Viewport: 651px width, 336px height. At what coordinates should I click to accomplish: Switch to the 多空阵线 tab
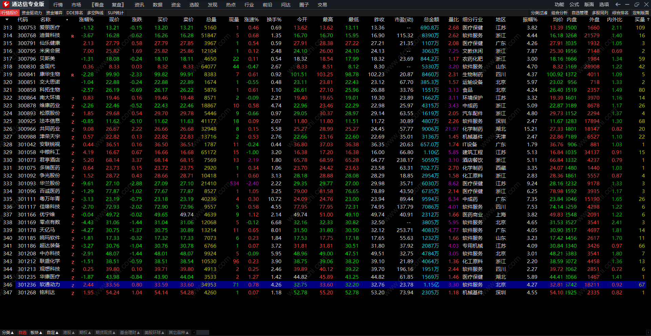pos(95,13)
